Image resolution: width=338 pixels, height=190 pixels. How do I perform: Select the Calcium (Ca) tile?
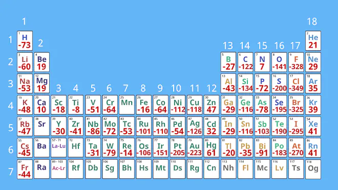point(41,105)
